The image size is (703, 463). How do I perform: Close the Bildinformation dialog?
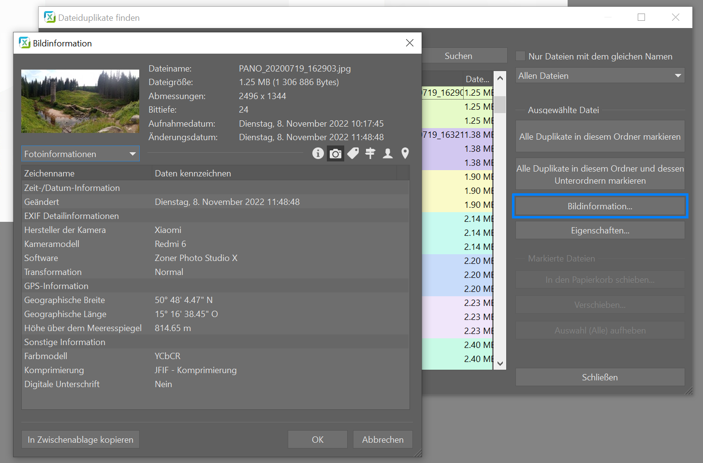click(x=410, y=43)
